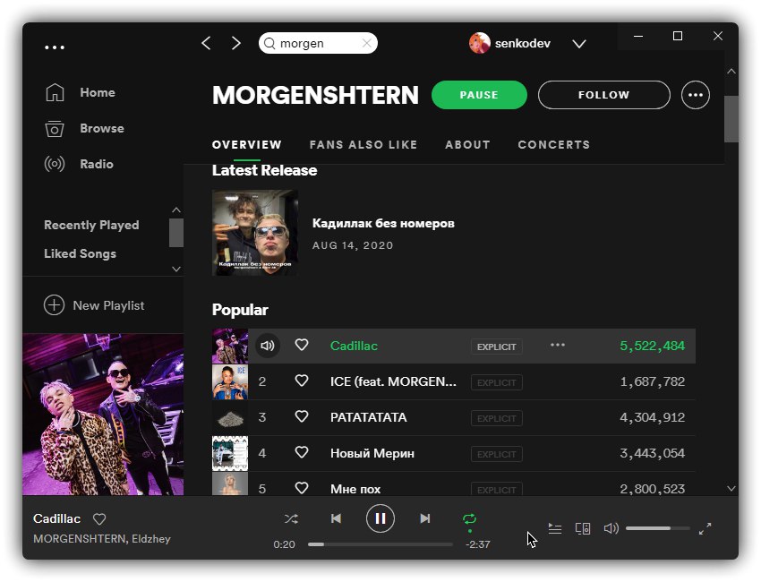Toggle the green repeat button
This screenshot has width=761, height=582.
pos(469,519)
